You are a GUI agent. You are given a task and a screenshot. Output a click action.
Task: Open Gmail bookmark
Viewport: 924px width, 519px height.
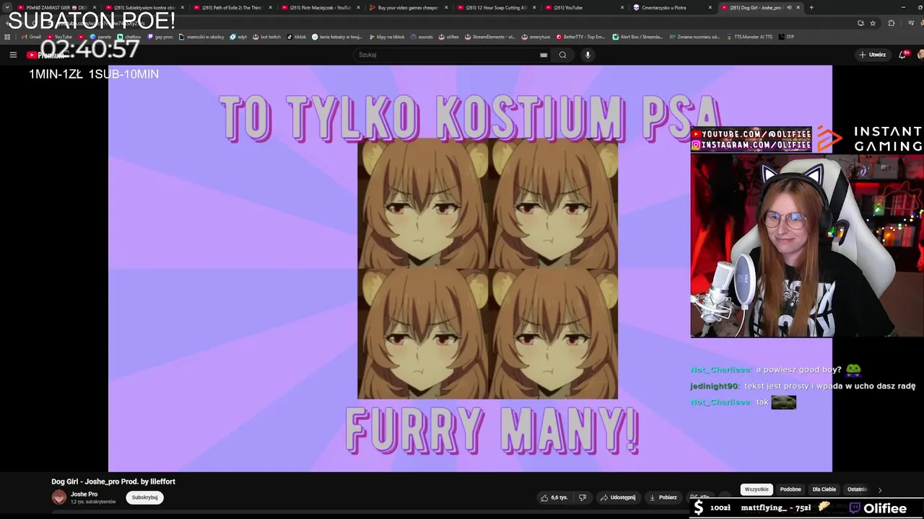coord(31,37)
